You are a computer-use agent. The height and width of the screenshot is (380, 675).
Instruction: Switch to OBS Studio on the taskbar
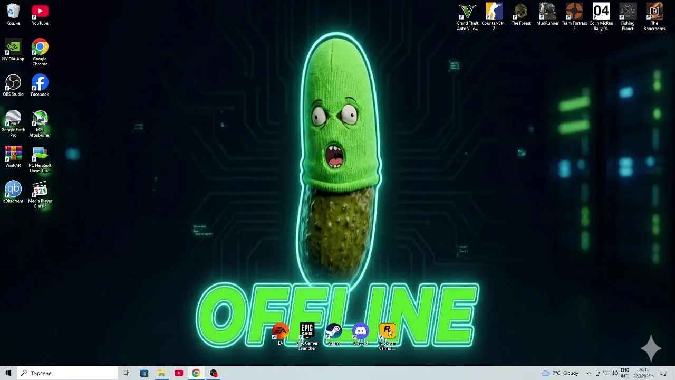(214, 373)
